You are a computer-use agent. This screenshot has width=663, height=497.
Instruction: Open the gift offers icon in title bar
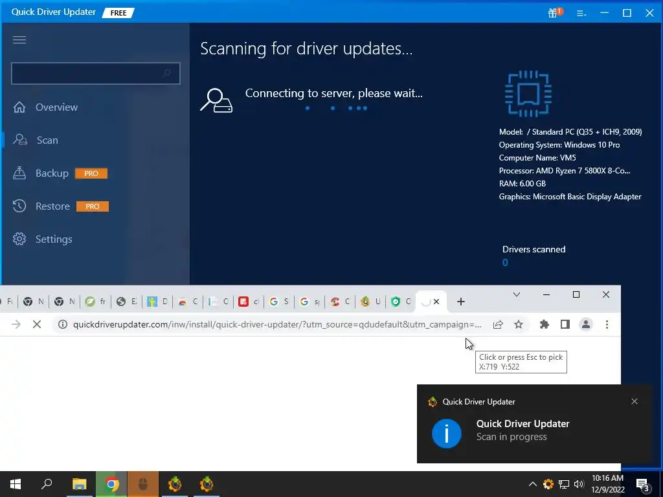point(554,13)
